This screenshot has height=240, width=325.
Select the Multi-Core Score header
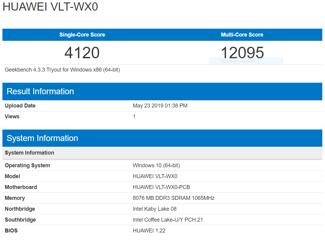[242, 35]
